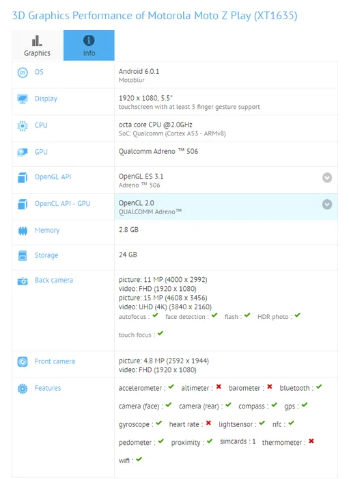Click the 'Qualcomm Adreno 506' GPU value
Screen dimensions: 349x479
(158, 151)
